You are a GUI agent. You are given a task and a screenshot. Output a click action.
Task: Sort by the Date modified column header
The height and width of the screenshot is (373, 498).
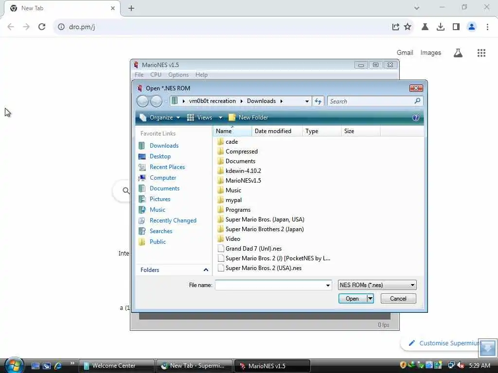pyautogui.click(x=277, y=131)
